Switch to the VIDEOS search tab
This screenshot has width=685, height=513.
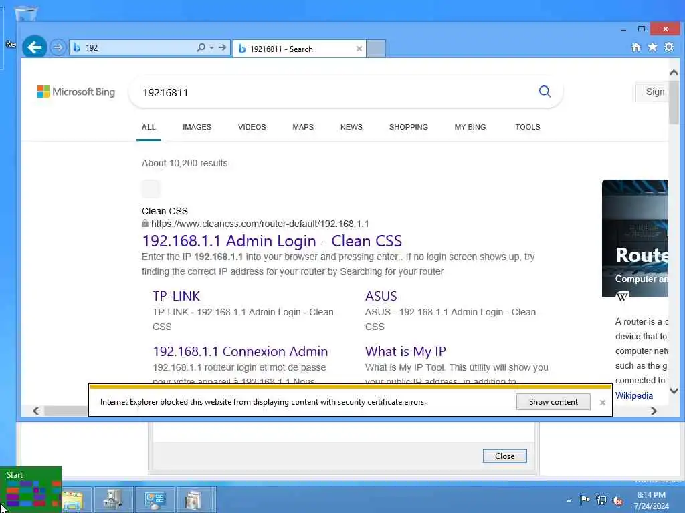pos(252,127)
